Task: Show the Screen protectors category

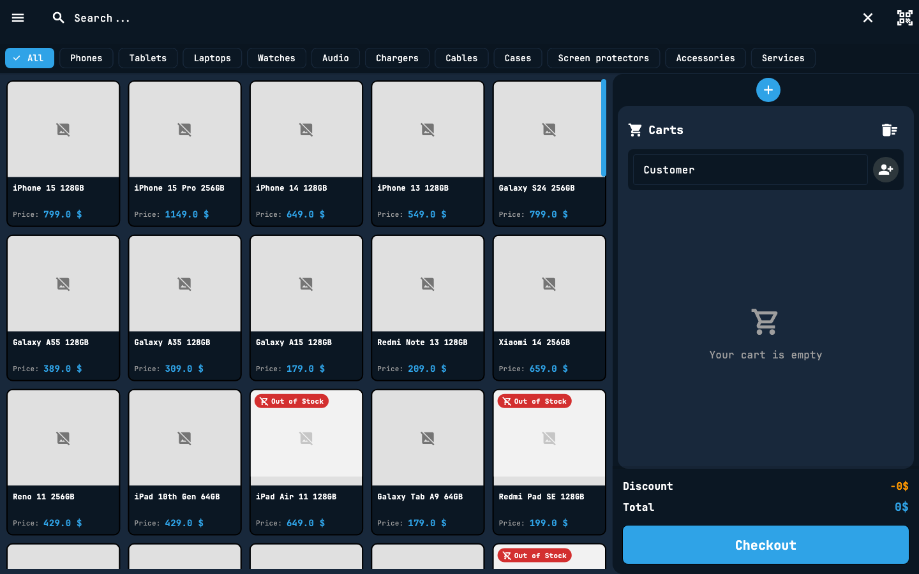Action: pos(604,58)
